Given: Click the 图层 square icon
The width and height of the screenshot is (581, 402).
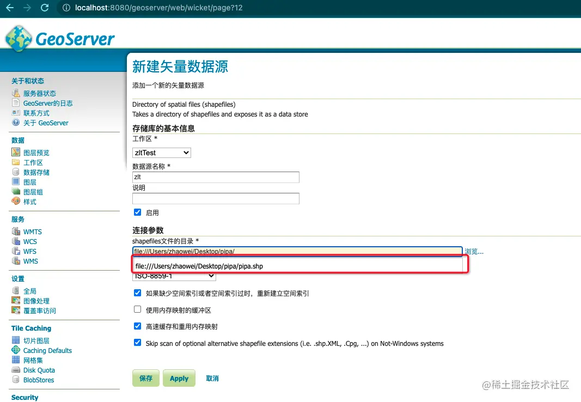Looking at the screenshot, I should pos(16,181).
